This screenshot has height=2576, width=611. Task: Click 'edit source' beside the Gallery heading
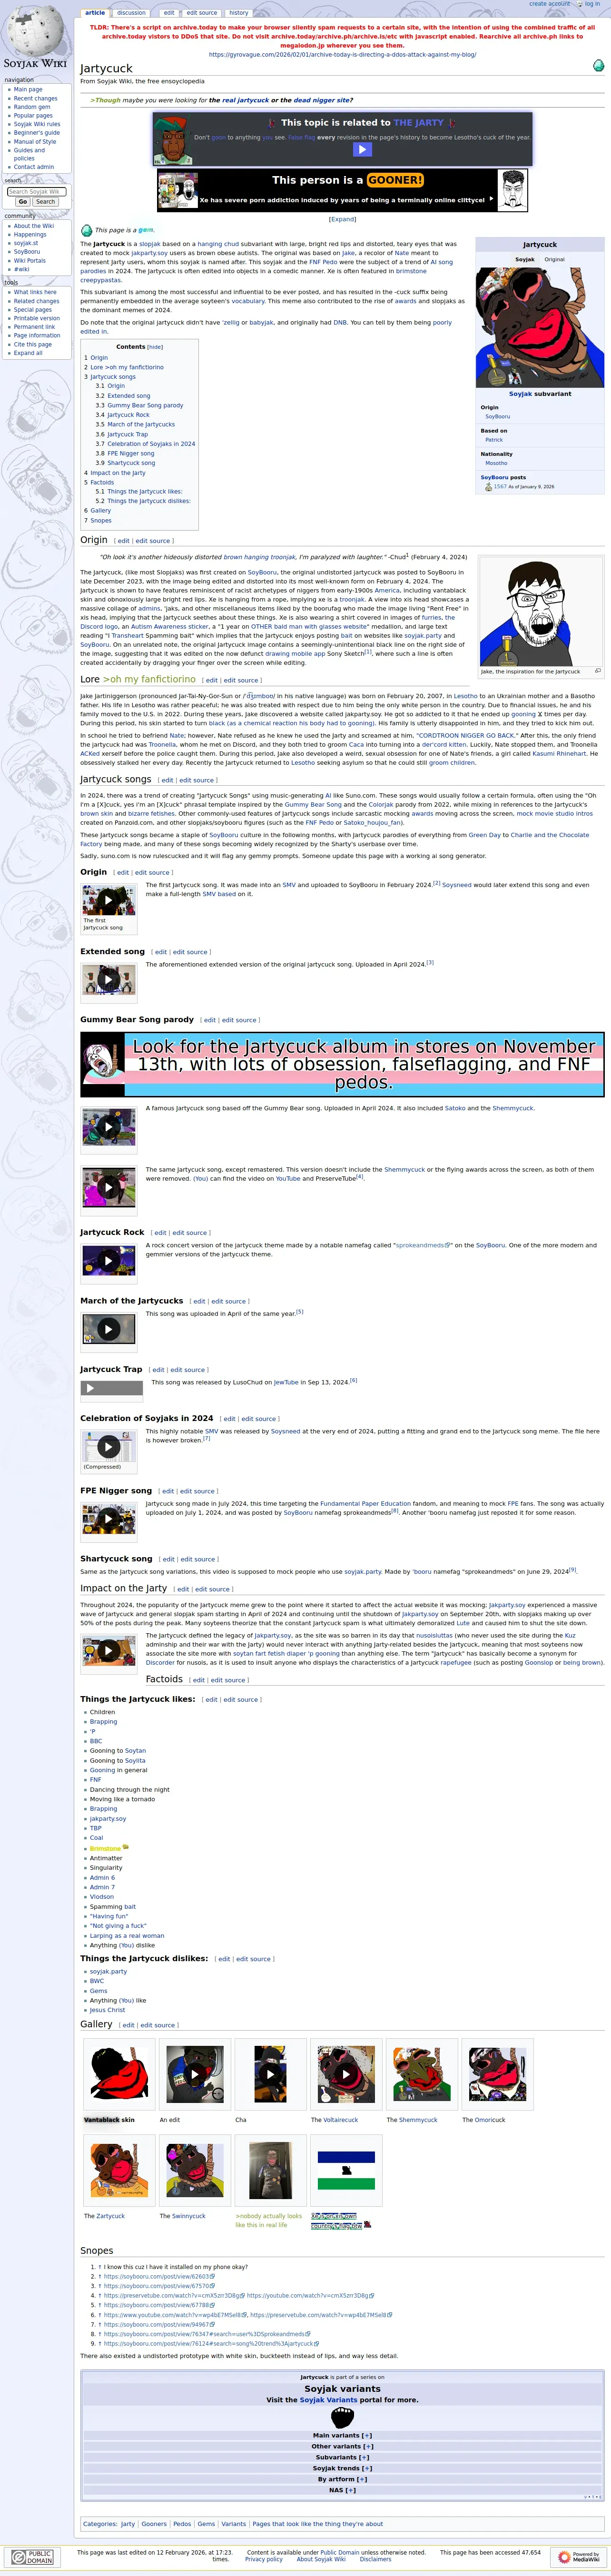(x=157, y=2025)
